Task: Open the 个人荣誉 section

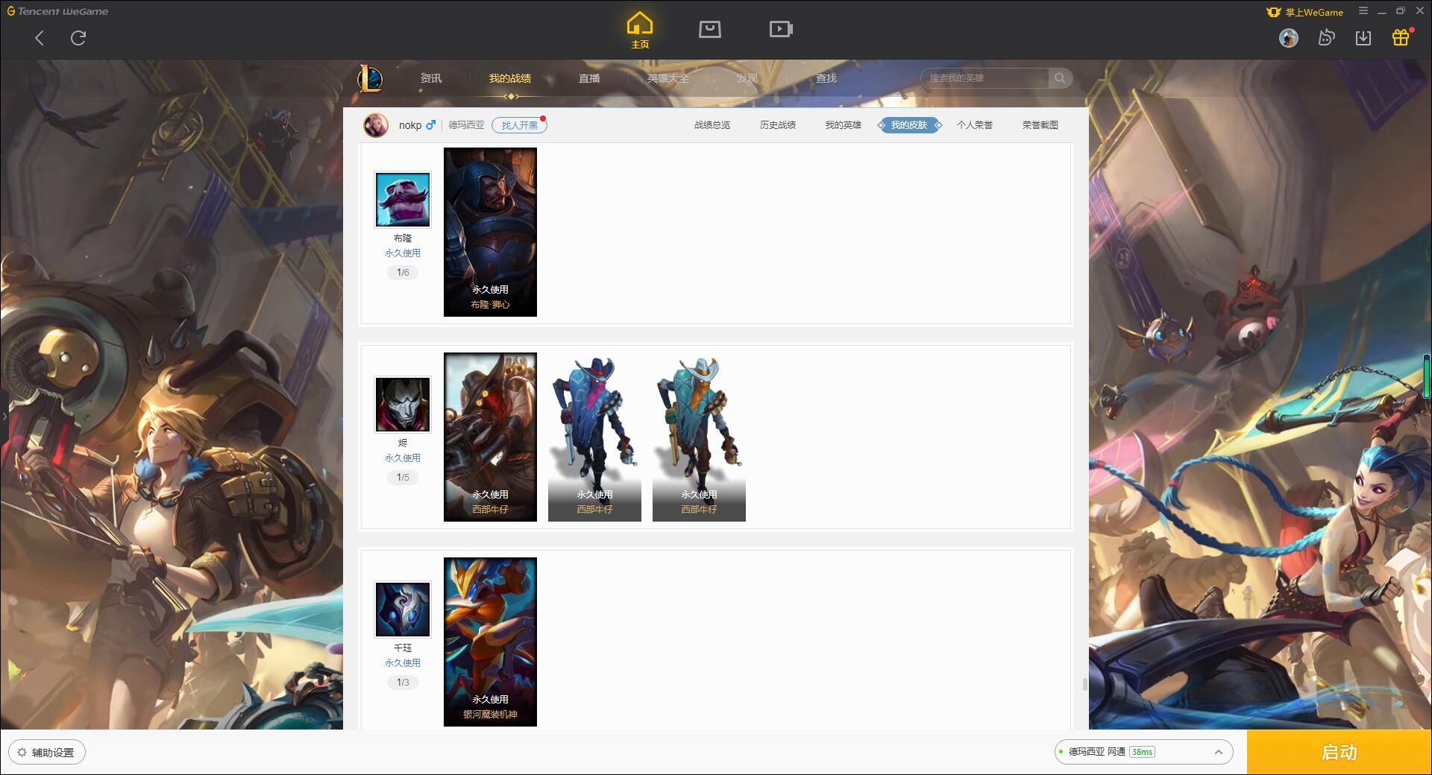Action: (975, 125)
